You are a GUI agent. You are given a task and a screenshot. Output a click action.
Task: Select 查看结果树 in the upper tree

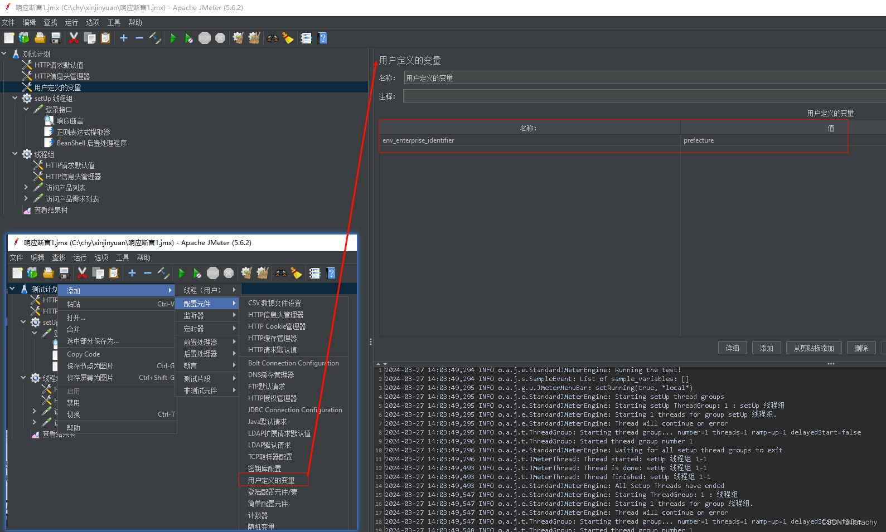51,210
